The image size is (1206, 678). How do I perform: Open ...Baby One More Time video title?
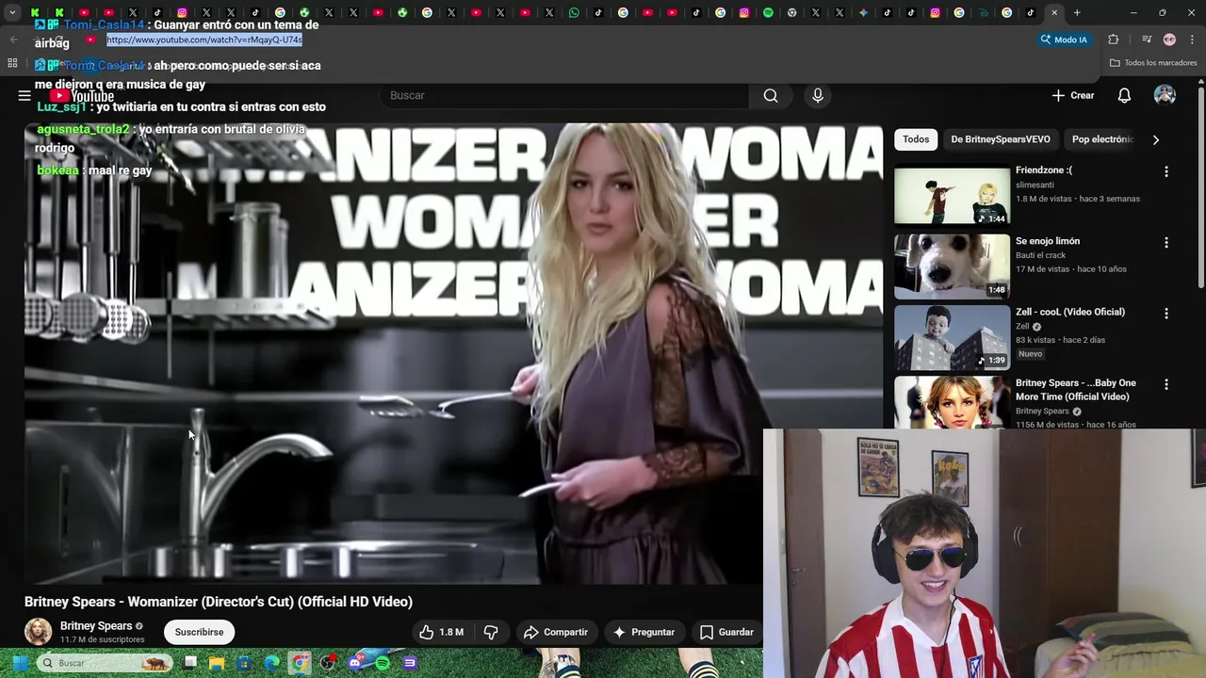click(1076, 389)
